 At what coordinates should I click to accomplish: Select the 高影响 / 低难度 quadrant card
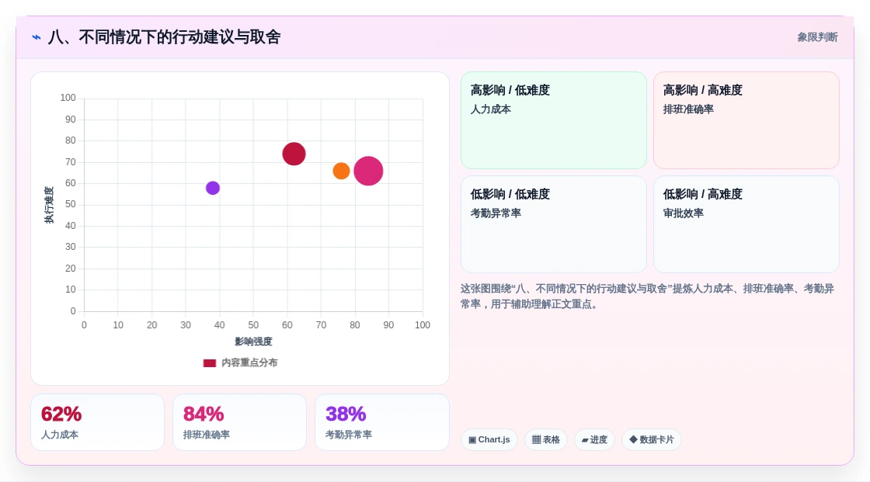coord(554,120)
